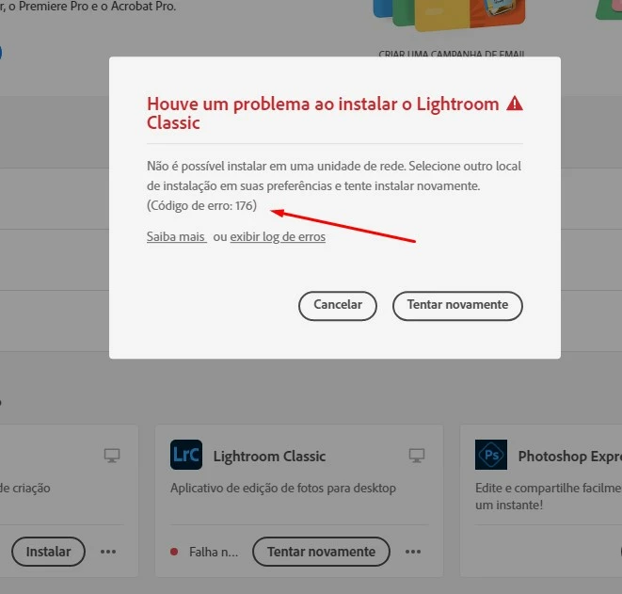The width and height of the screenshot is (622, 594).
Task: Open more options on Lightroom Classic card
Action: tap(413, 552)
